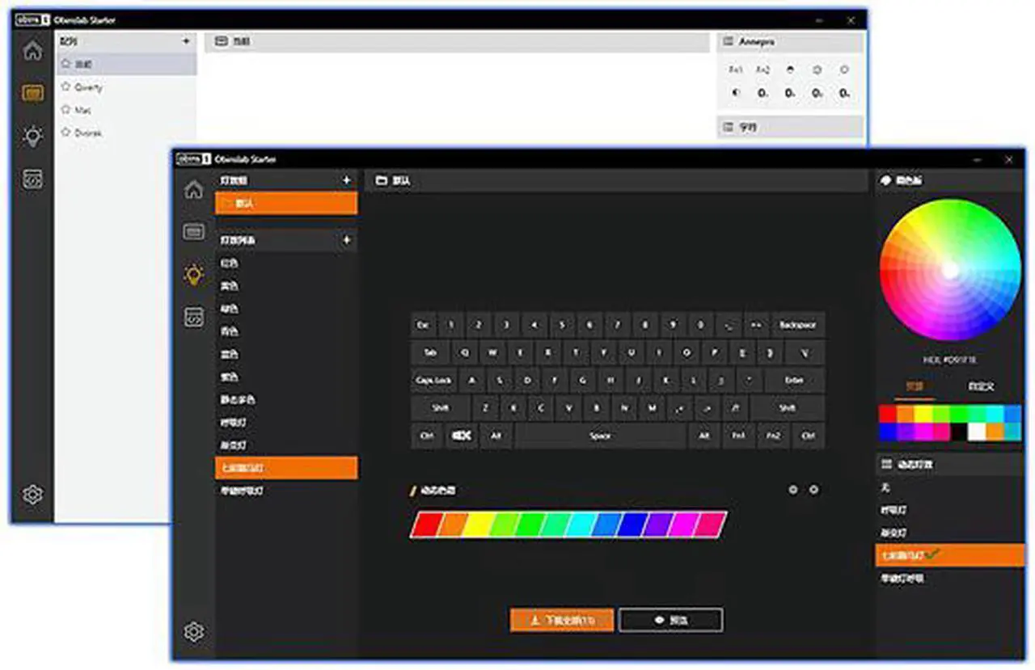Click the settings gear in the light window

(x=32, y=495)
